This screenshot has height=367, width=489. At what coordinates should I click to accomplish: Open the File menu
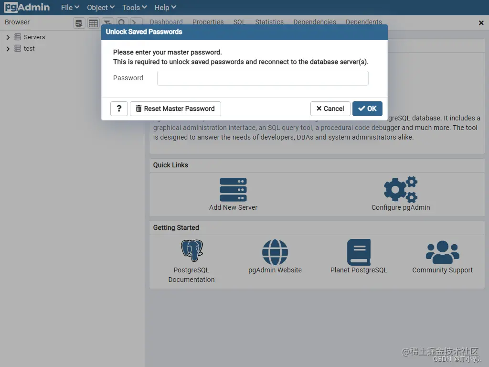pyautogui.click(x=70, y=8)
